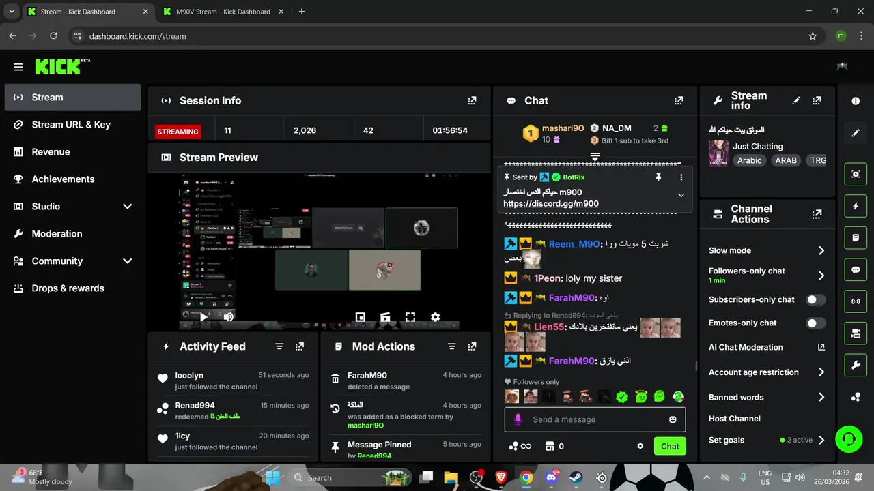
Task: Go to Stream URL & Key
Action: [72, 124]
